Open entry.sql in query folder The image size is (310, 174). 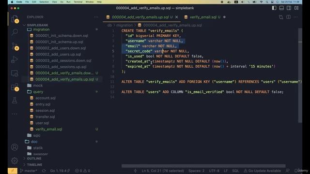click(x=43, y=104)
